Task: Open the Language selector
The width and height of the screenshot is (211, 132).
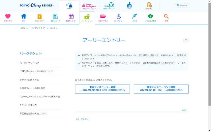Action: [x=182, y=5]
